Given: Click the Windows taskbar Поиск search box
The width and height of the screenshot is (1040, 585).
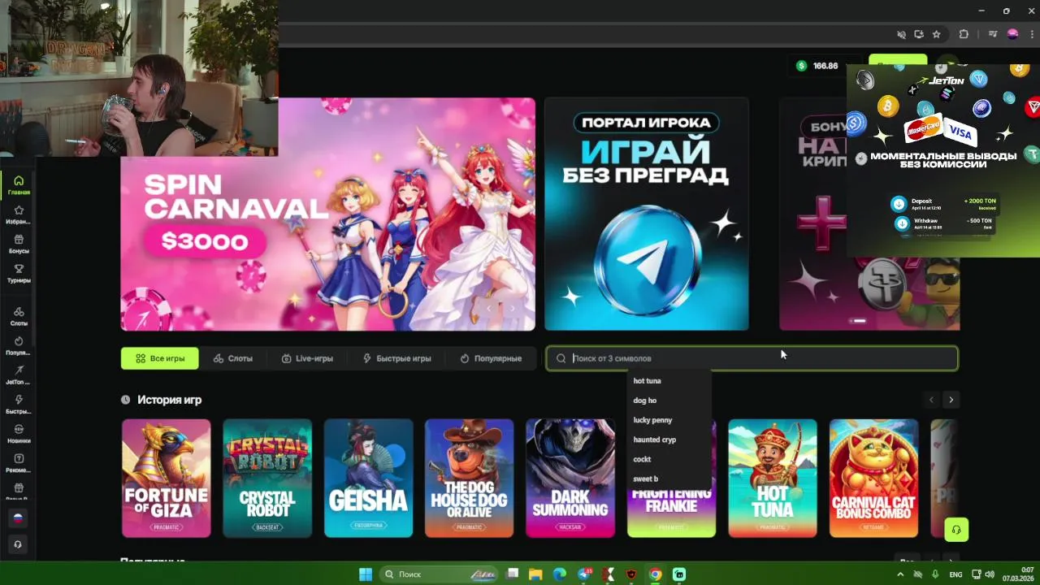Looking at the screenshot, I should [x=438, y=574].
